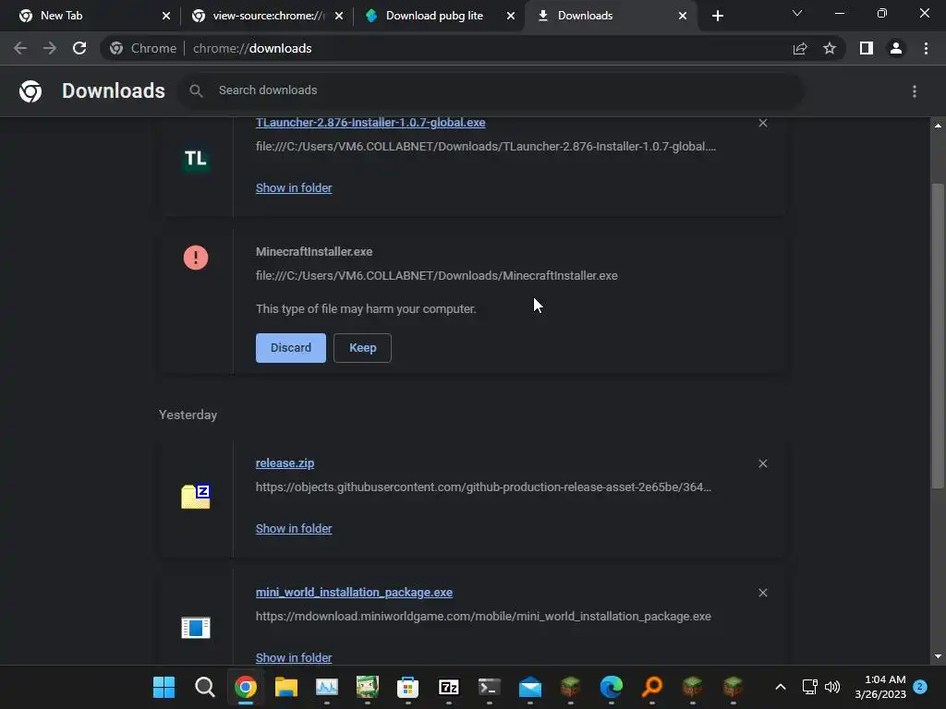Click the Yesterday section heading
946x709 pixels.
point(188,415)
